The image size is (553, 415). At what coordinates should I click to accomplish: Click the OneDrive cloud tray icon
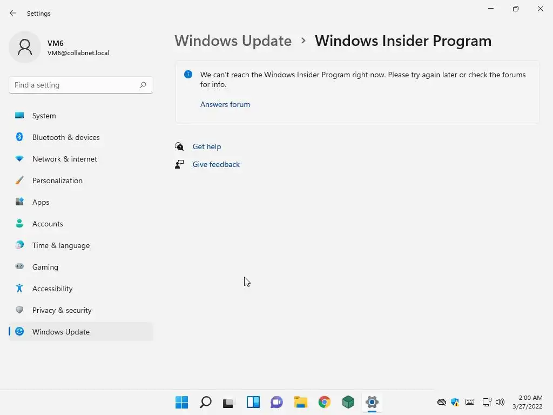[442, 402]
